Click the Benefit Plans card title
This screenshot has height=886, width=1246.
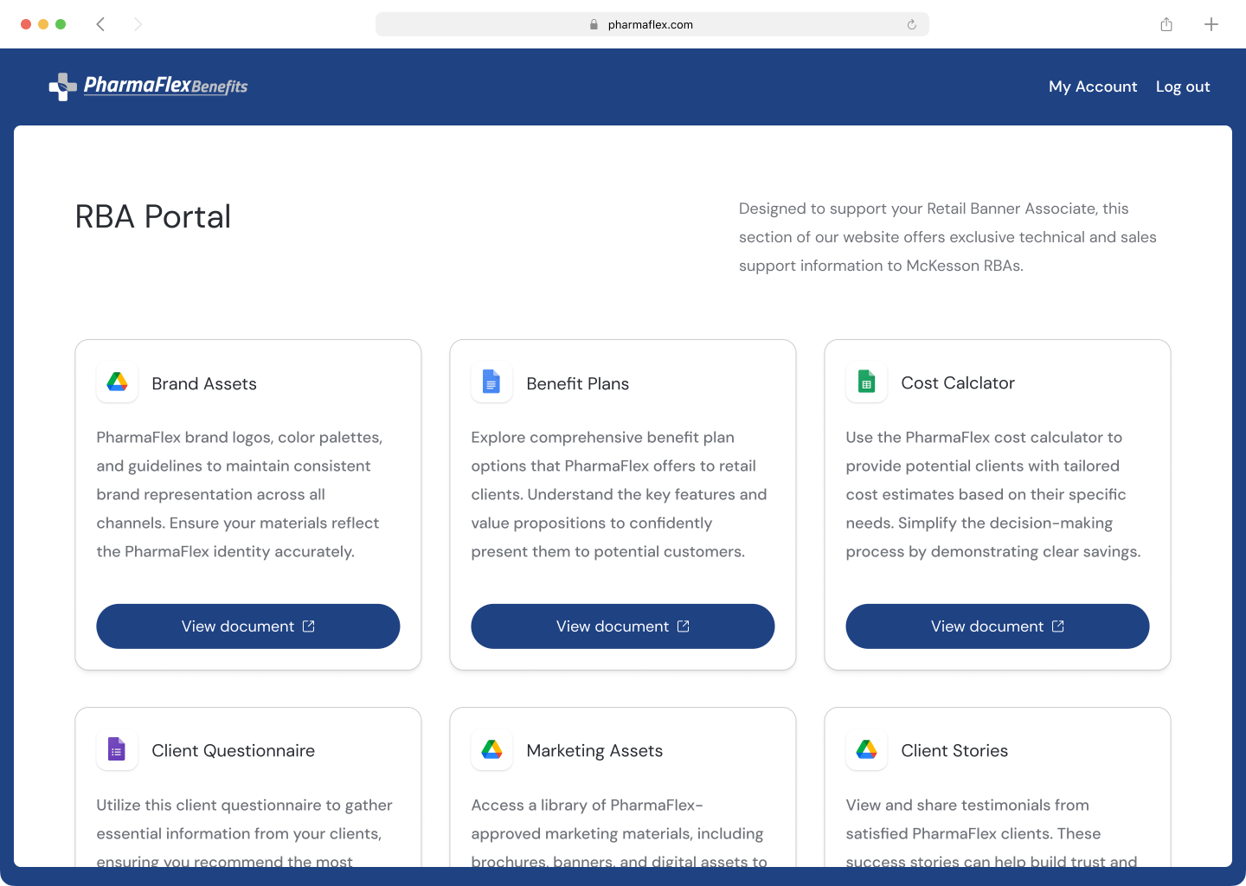tap(578, 384)
